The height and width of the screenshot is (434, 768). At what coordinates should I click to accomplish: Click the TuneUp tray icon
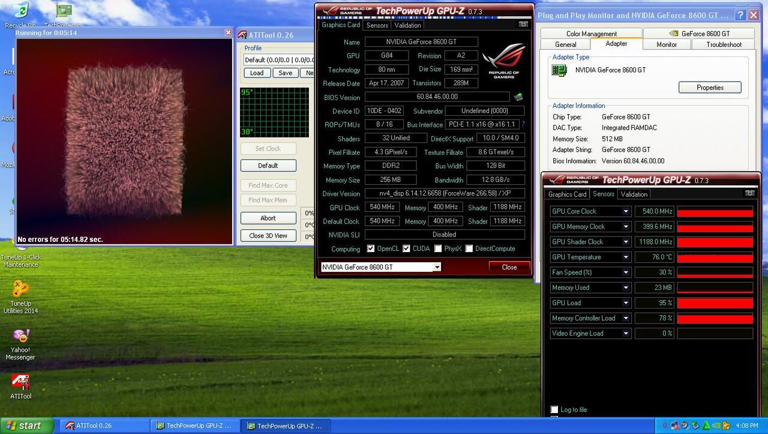point(727,426)
